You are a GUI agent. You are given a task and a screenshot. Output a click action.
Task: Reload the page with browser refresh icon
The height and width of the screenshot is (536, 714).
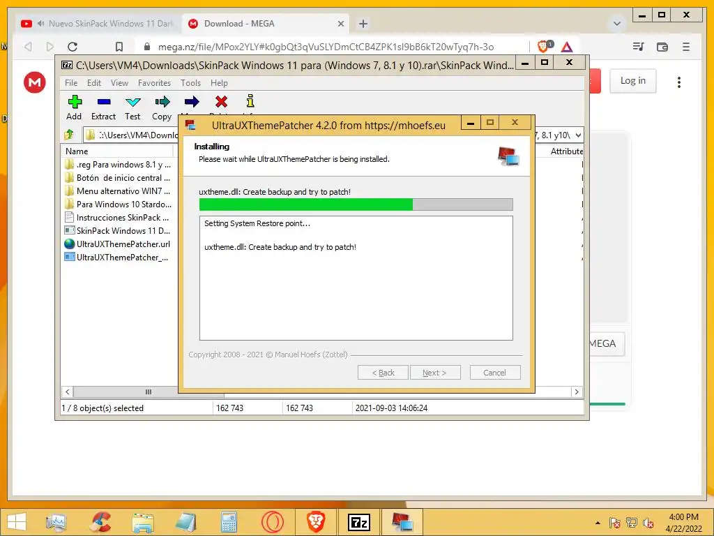click(73, 47)
